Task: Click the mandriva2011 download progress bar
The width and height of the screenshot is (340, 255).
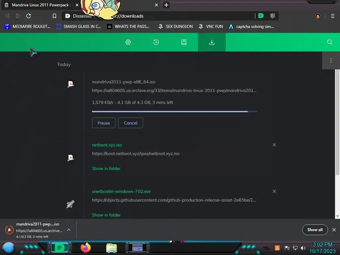Action: pos(175,112)
